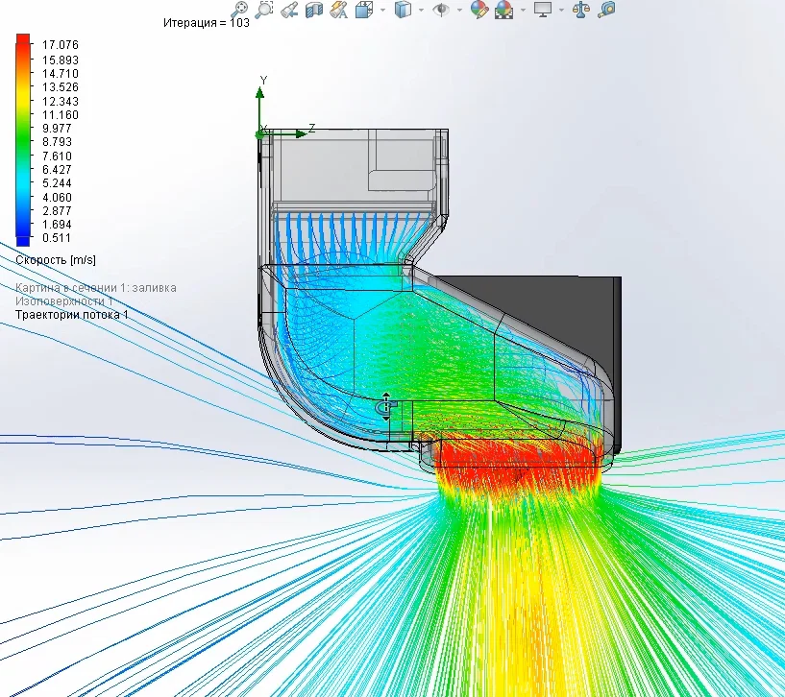
Task: Select 'Изоповерхности 1' label
Action: pyautogui.click(x=63, y=301)
